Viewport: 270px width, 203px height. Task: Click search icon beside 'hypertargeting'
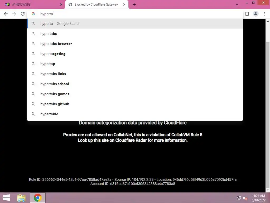pos(33,54)
